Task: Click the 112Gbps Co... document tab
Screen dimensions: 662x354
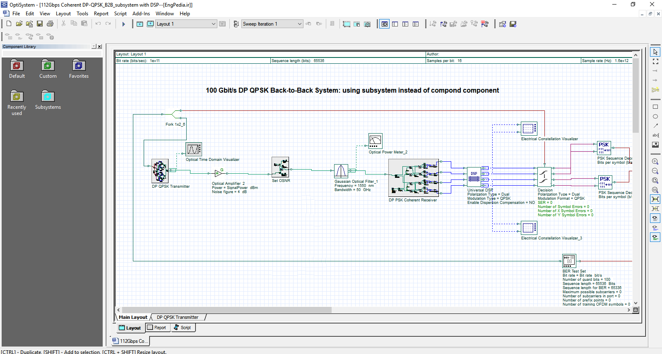Action: point(130,341)
